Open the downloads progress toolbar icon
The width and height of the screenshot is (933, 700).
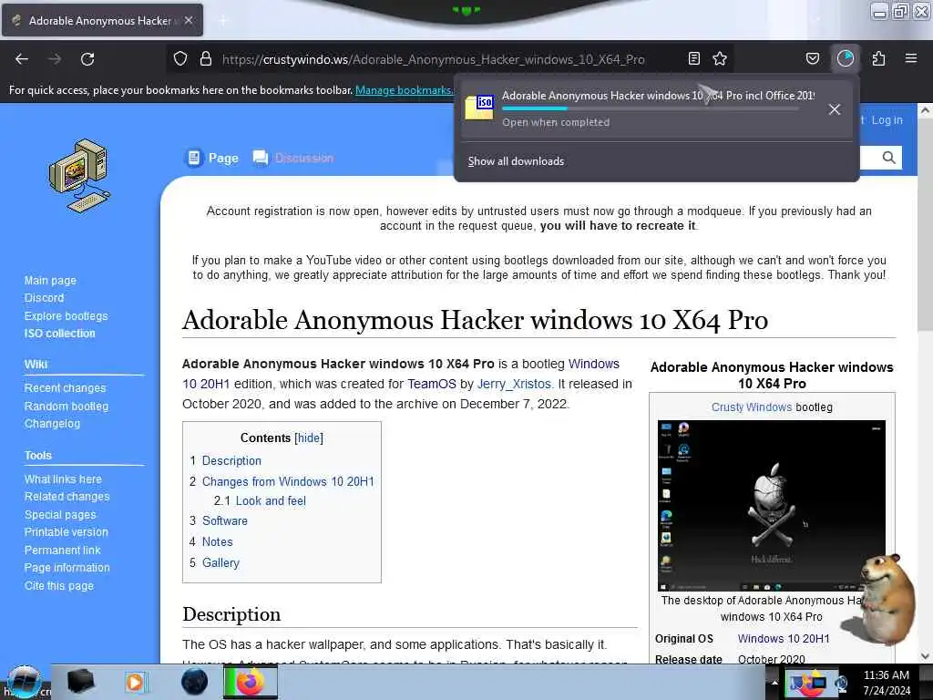pos(845,58)
